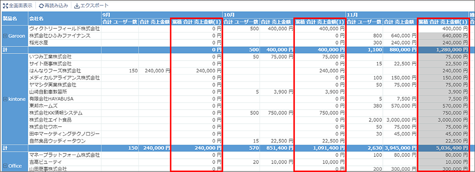Collapse the Garoon product group

coord(5,36)
